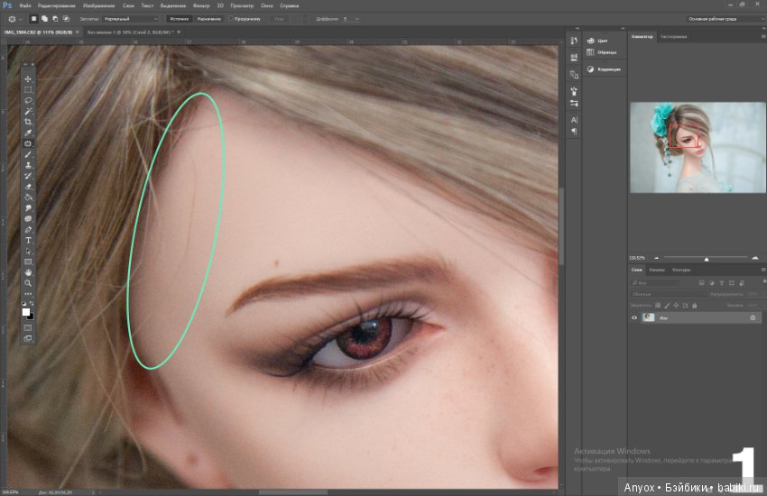Switch to the Гистограмма tab
The image size is (767, 496).
673,37
